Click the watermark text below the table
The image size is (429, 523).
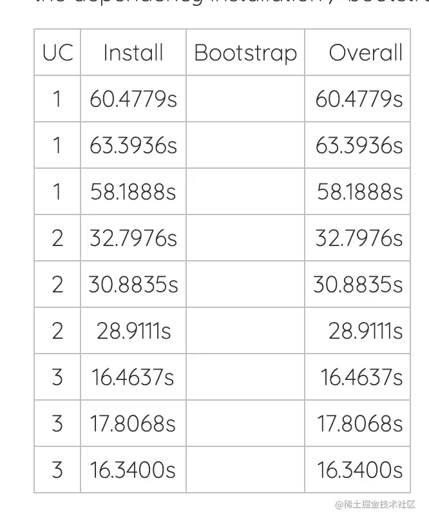tap(376, 504)
